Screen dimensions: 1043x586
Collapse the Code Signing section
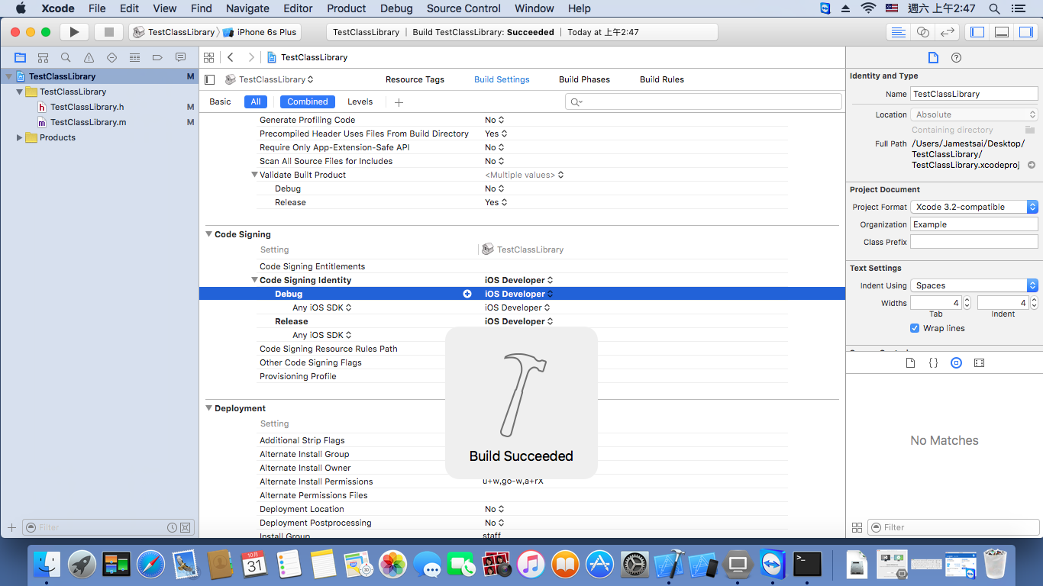209,234
